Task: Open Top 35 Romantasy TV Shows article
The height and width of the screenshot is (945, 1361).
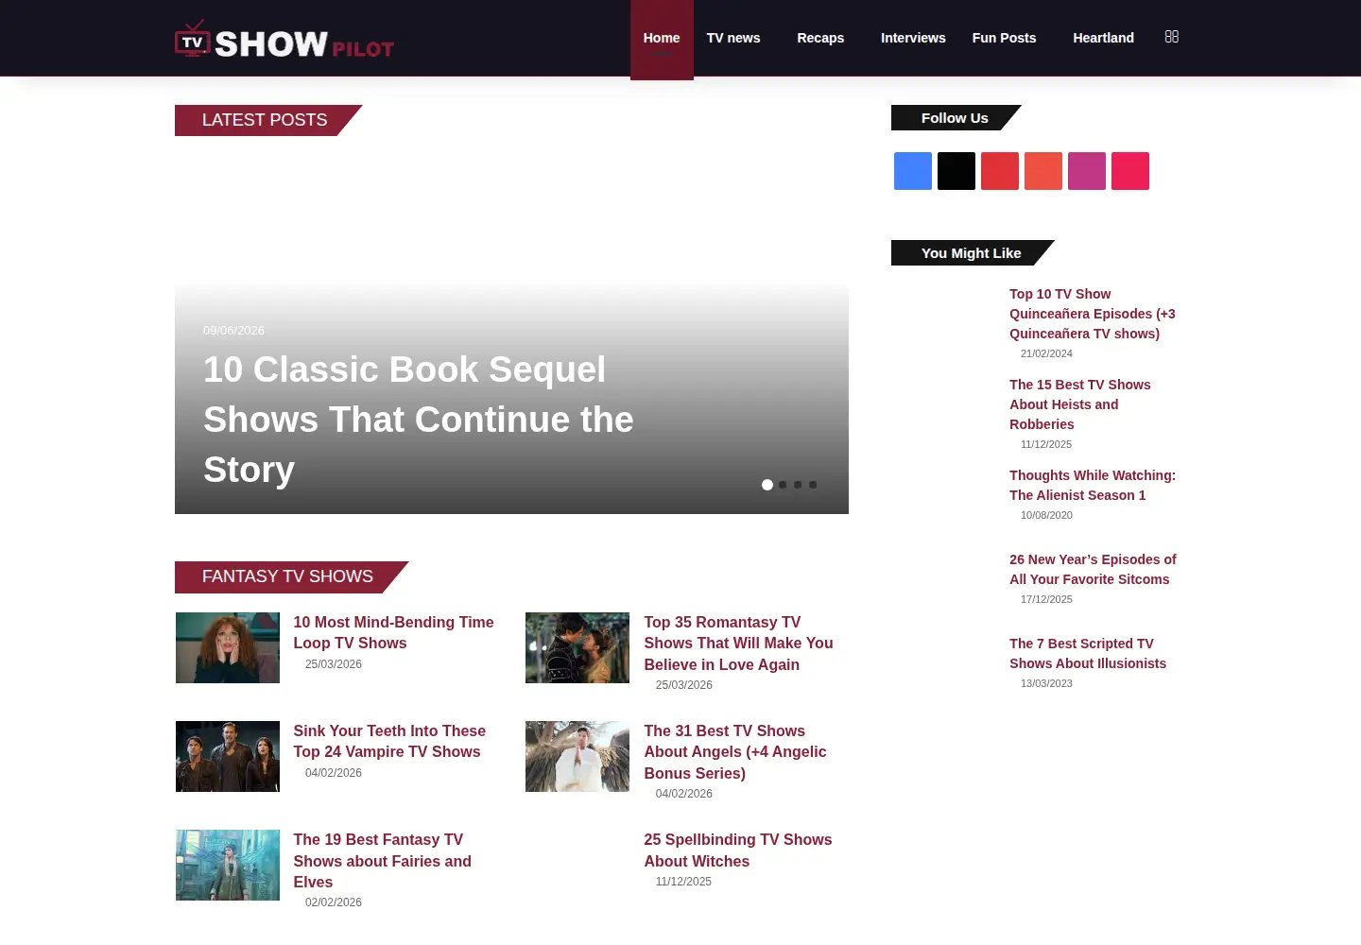Action: (738, 643)
